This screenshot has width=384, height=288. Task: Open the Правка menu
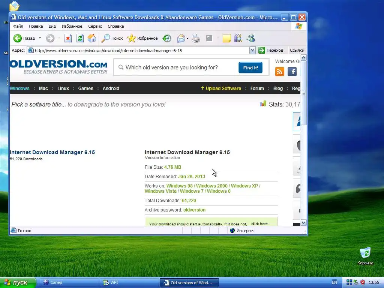pos(36,26)
